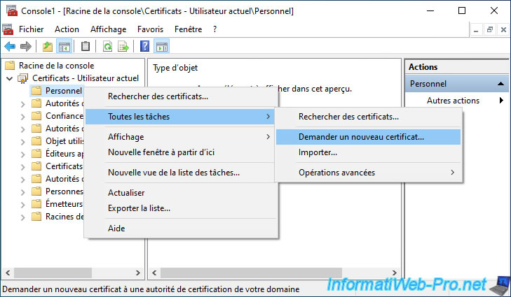The image size is (511, 297).
Task: Select Demander un nouveau certificat...
Action: (x=361, y=137)
